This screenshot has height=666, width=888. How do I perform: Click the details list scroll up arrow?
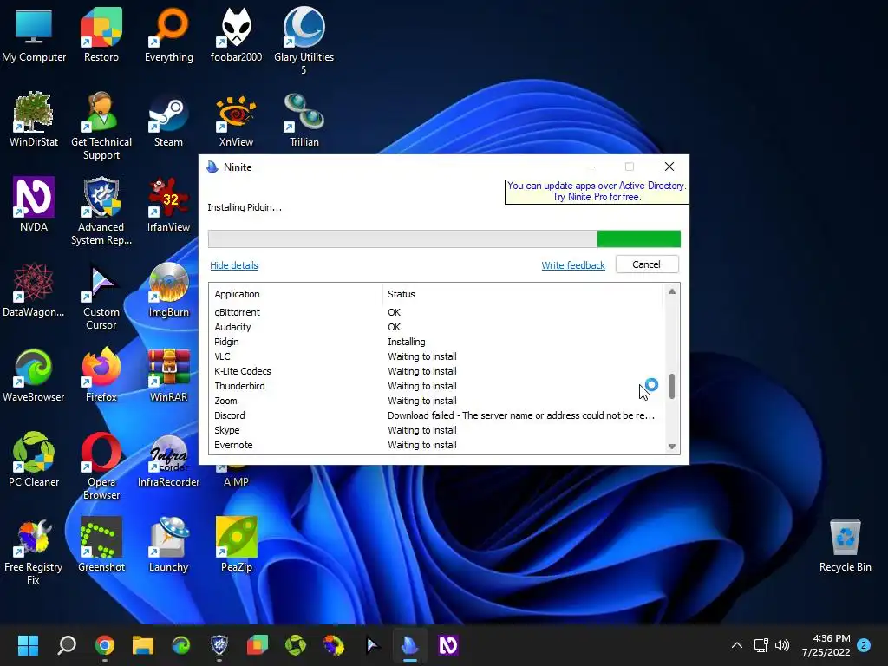point(672,291)
